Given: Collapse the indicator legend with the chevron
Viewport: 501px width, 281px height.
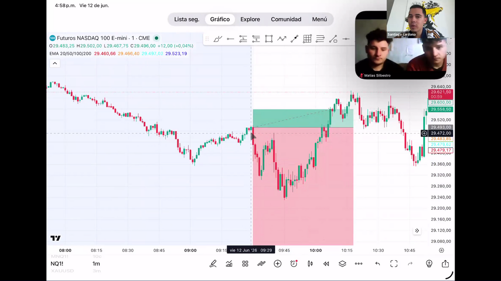Looking at the screenshot, I should [x=55, y=63].
